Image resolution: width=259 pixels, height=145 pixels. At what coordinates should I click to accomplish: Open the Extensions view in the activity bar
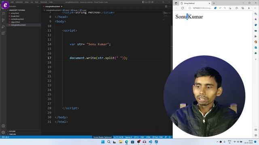click(3, 33)
